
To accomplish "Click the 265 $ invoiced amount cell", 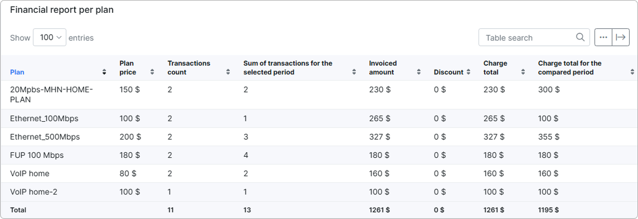I will pos(380,119).
